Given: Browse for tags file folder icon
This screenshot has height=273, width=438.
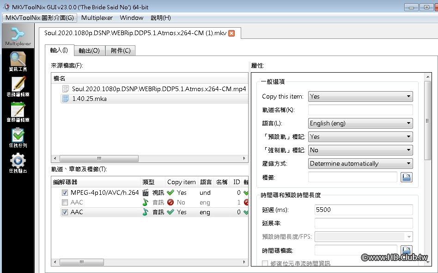Looking at the screenshot, I should coord(407,177).
